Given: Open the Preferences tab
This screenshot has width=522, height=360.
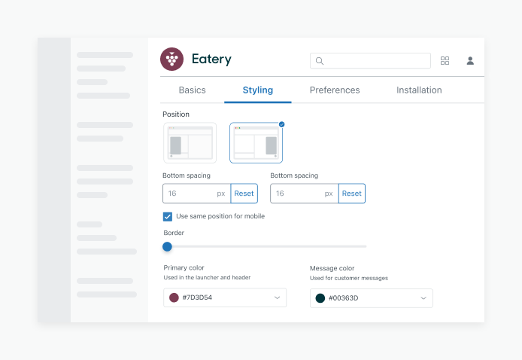Looking at the screenshot, I should click(335, 90).
